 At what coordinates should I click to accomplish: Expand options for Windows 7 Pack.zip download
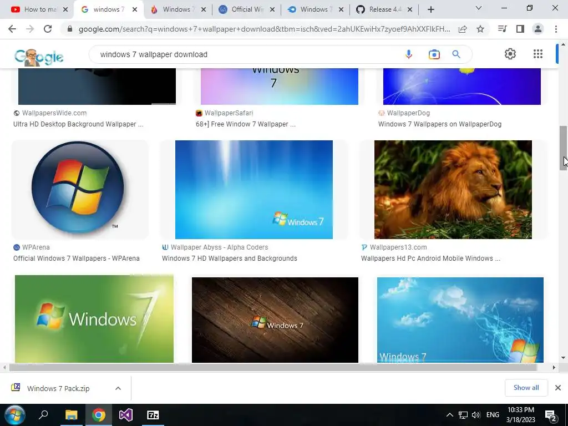click(118, 388)
